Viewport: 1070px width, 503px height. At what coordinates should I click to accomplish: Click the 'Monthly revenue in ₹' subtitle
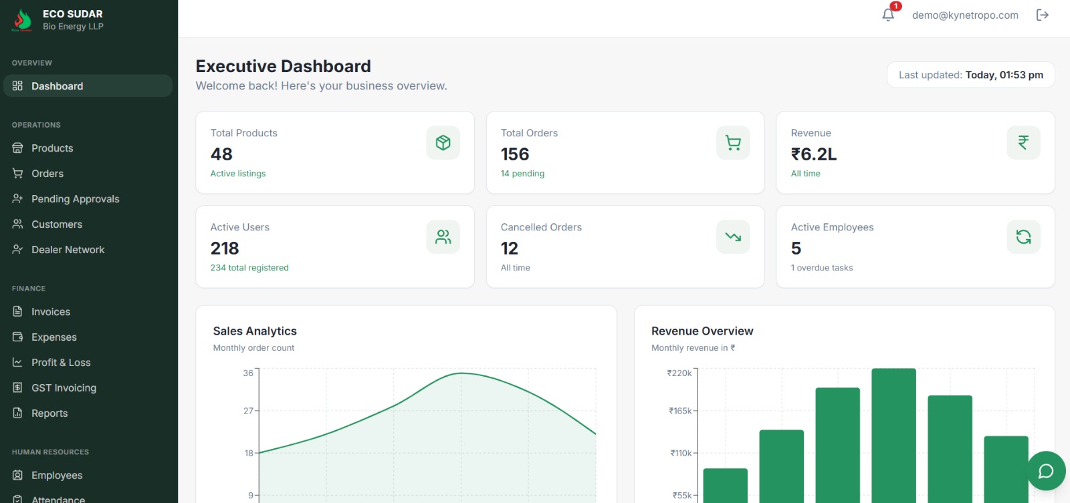[693, 348]
